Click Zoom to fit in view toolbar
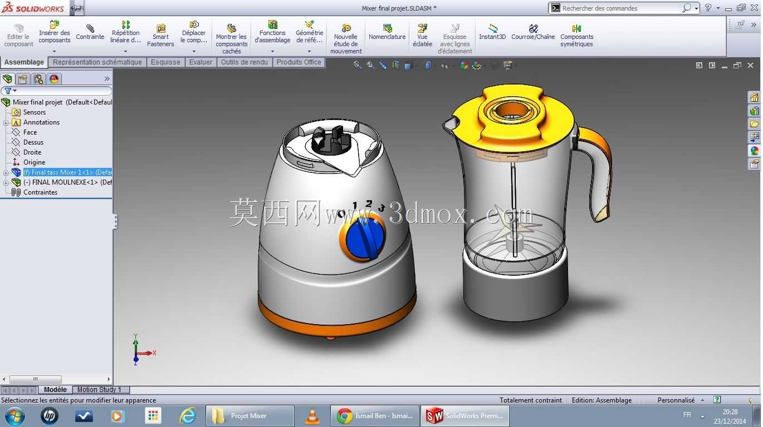The height and width of the screenshot is (427, 763). [x=358, y=65]
